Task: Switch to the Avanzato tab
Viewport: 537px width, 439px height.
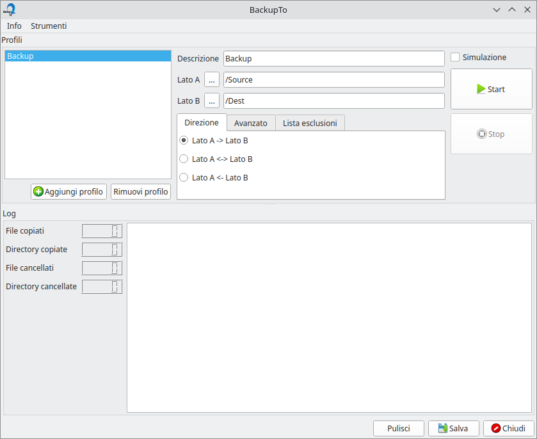Action: click(251, 123)
